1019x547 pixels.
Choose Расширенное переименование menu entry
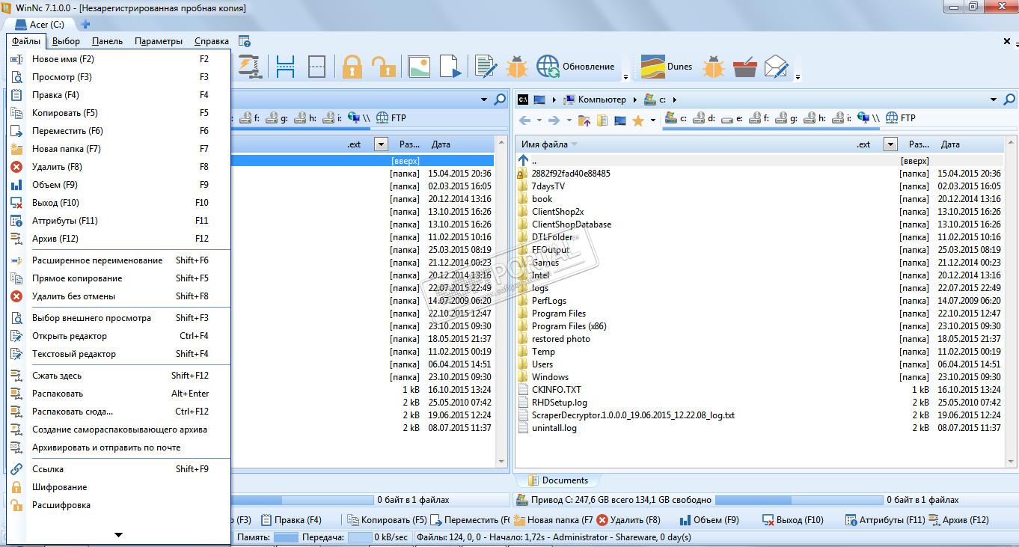[118, 260]
